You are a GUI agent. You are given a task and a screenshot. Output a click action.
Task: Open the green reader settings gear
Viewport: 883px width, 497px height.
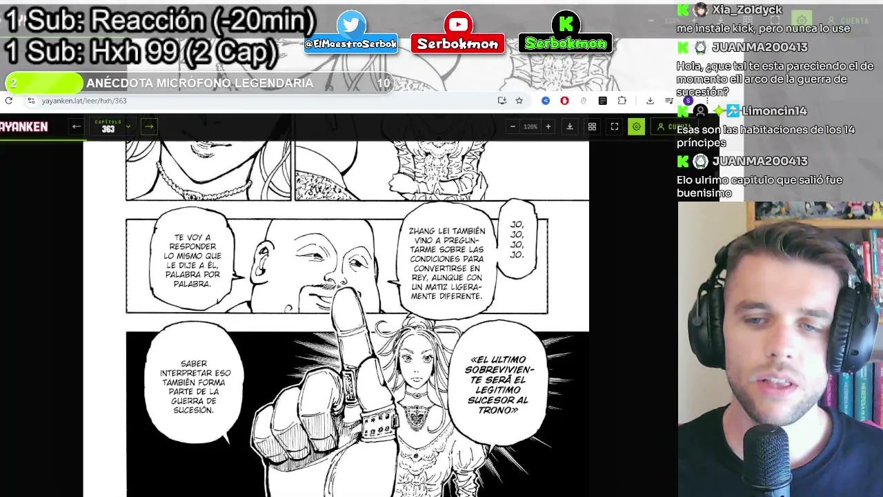(637, 126)
